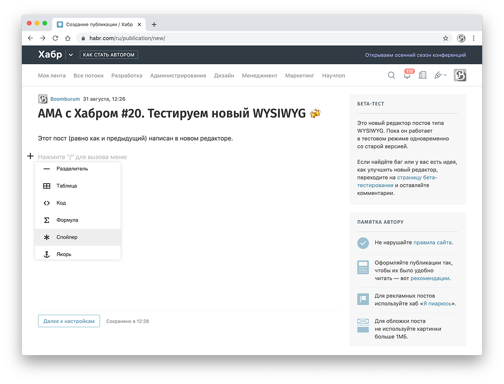Go to the 'Все потоки' section
The width and height of the screenshot is (504, 384).
coord(88,75)
